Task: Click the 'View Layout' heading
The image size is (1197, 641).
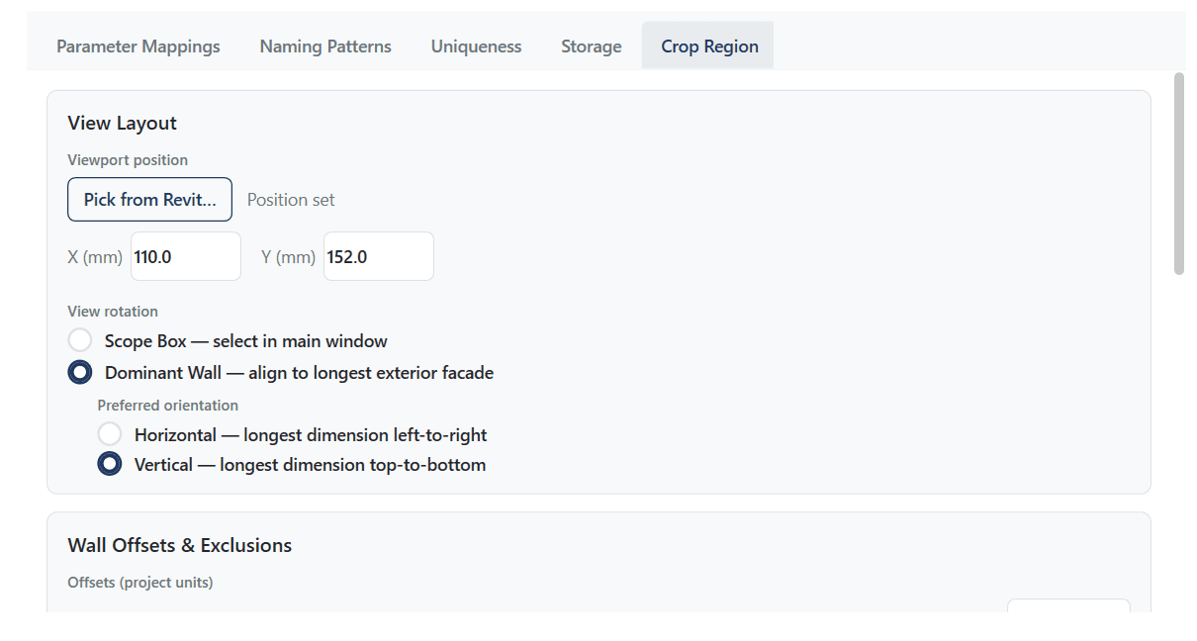Action: 122,123
